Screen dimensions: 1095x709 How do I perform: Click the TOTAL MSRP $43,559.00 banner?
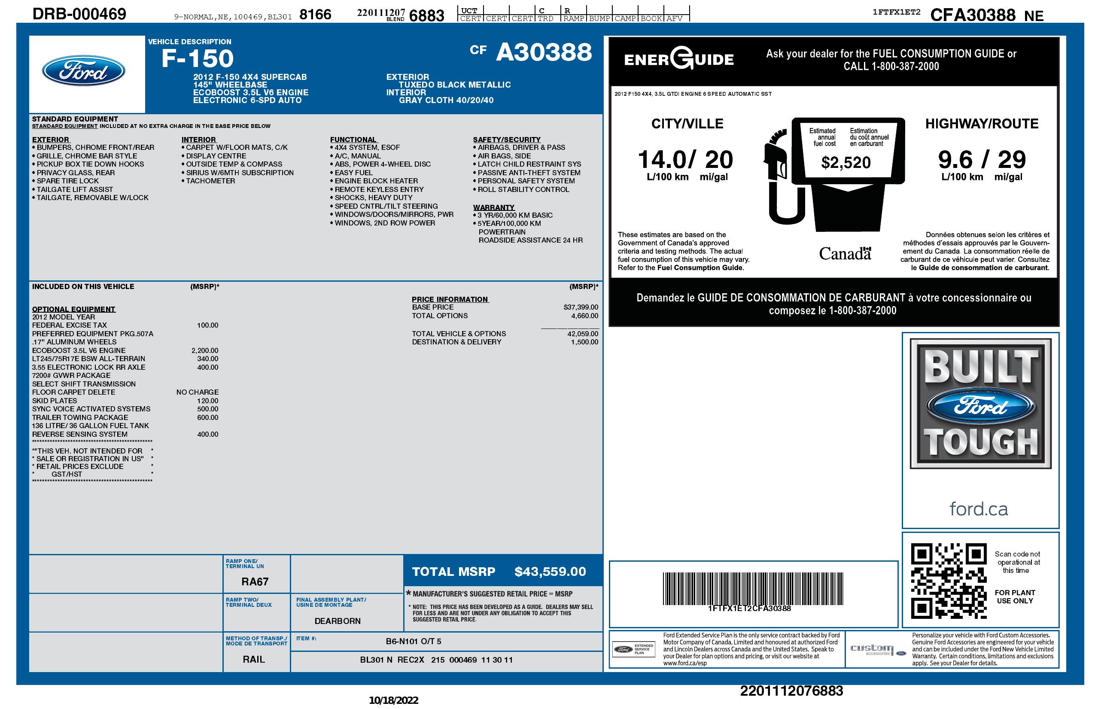[499, 572]
